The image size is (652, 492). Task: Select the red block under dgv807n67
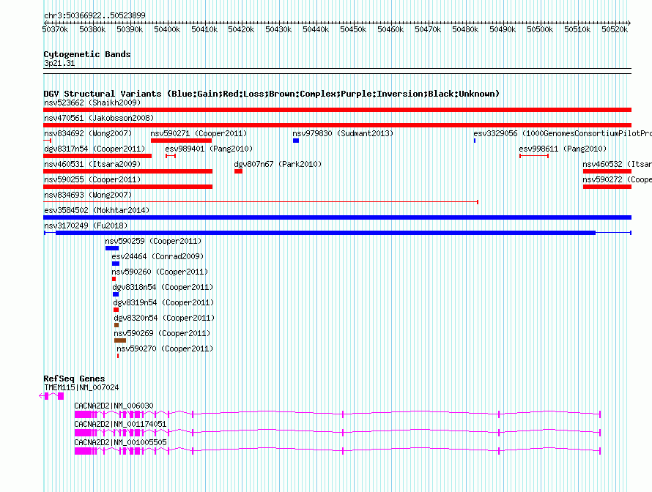click(x=238, y=171)
